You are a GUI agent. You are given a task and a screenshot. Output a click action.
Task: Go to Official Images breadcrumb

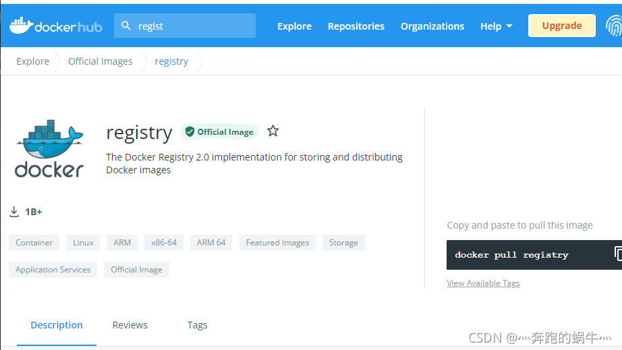coord(101,61)
